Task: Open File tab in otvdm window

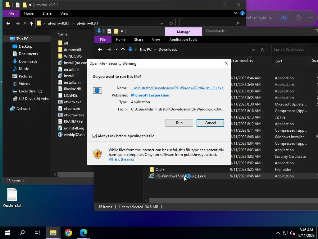Action: coord(11,13)
